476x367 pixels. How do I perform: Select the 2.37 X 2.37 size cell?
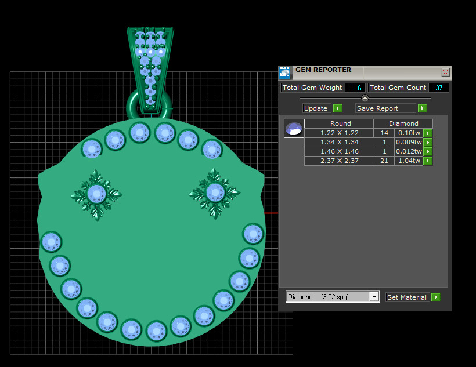[x=339, y=161]
